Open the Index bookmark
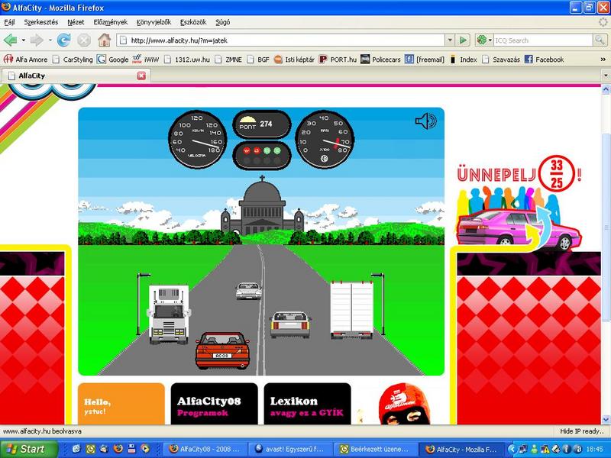 point(463,60)
